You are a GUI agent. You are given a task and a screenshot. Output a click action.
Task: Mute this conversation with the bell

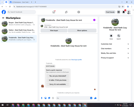click(111, 36)
